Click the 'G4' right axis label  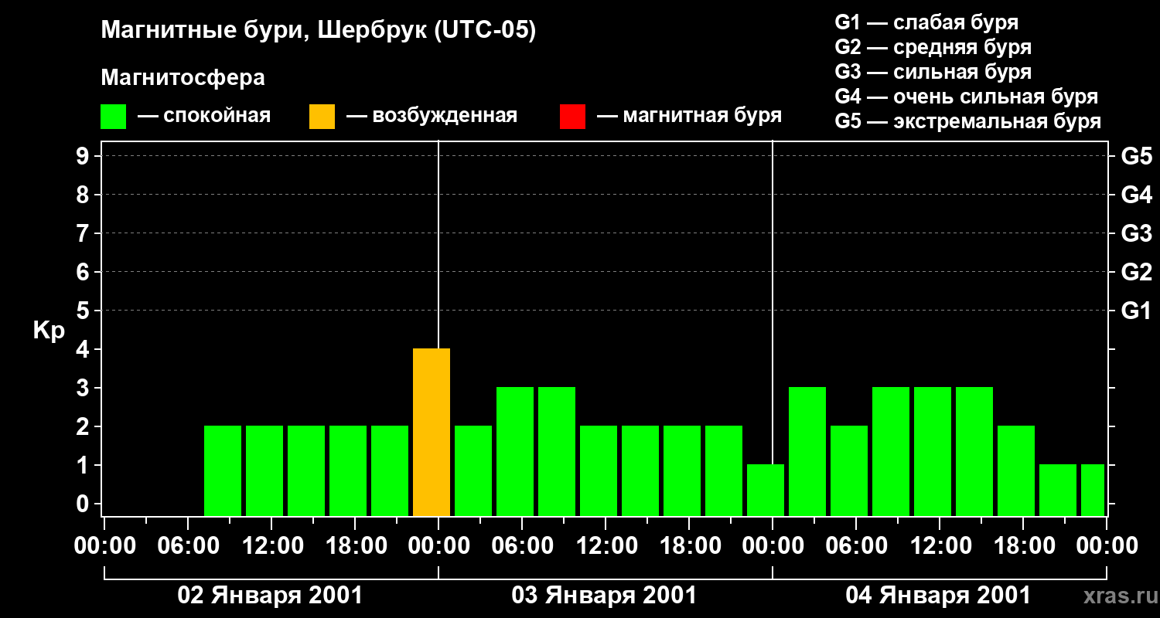tap(1136, 195)
